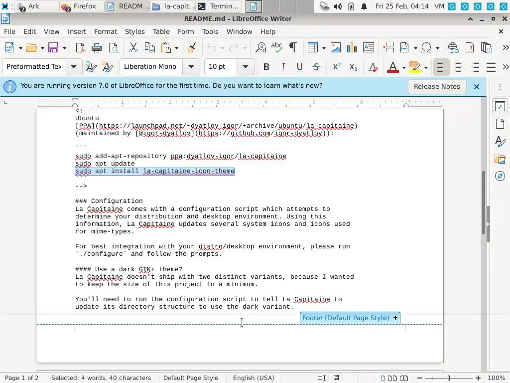Cut the selected text with scissors icon

point(133,48)
